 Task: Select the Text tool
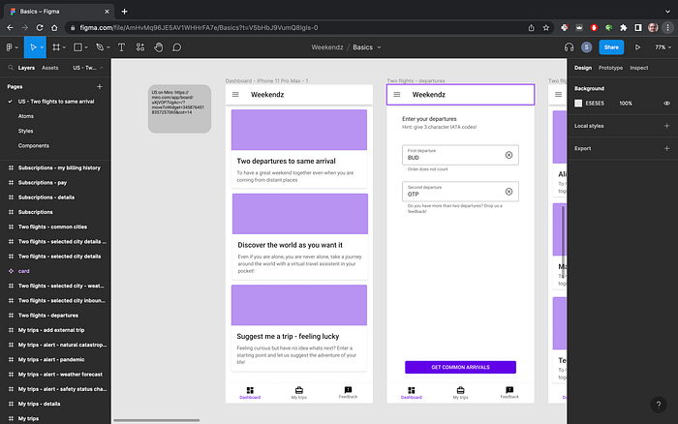coord(121,46)
